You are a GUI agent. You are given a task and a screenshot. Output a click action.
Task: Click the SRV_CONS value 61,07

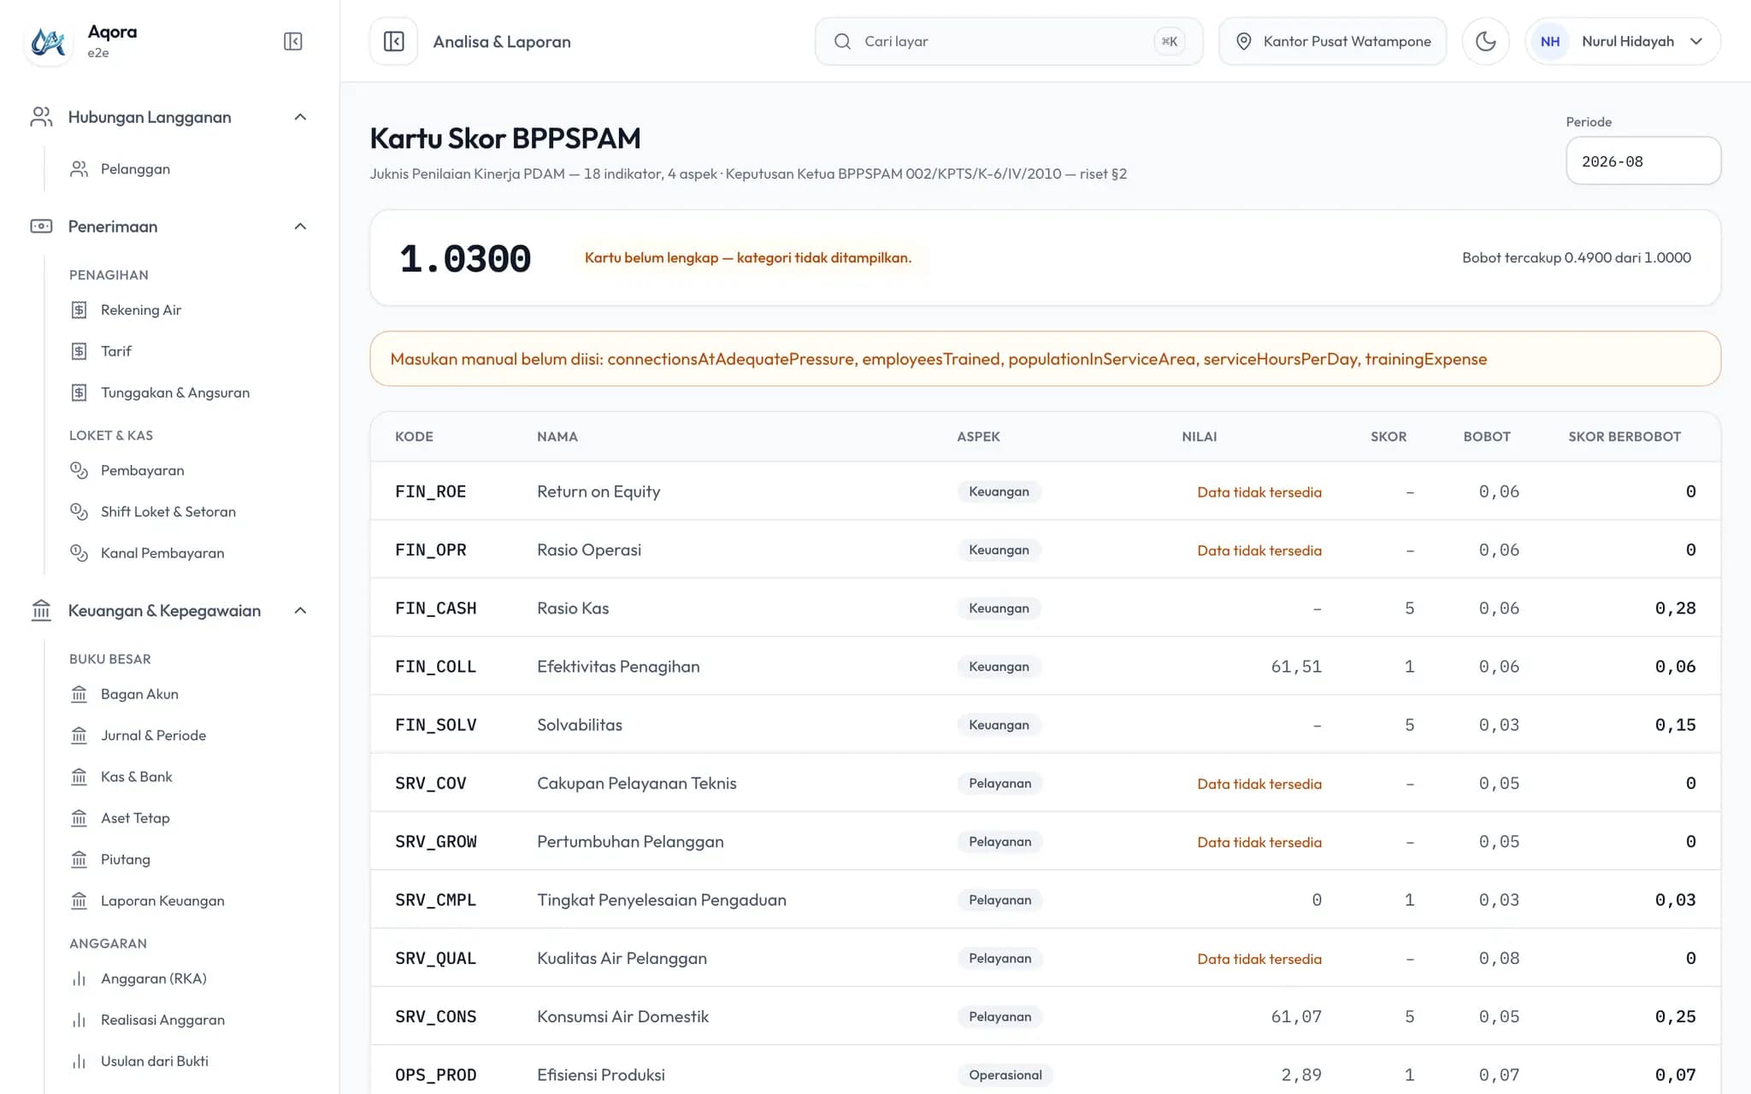click(1296, 1016)
